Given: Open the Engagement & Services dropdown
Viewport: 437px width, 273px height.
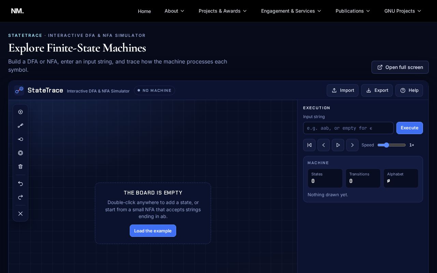Looking at the screenshot, I should coord(291,11).
